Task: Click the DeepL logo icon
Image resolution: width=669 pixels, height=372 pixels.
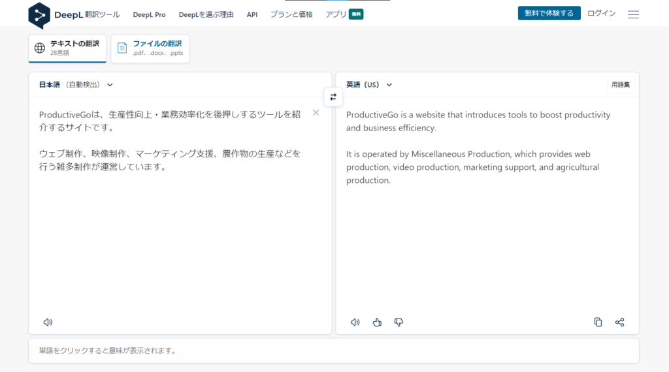Action: (x=39, y=14)
